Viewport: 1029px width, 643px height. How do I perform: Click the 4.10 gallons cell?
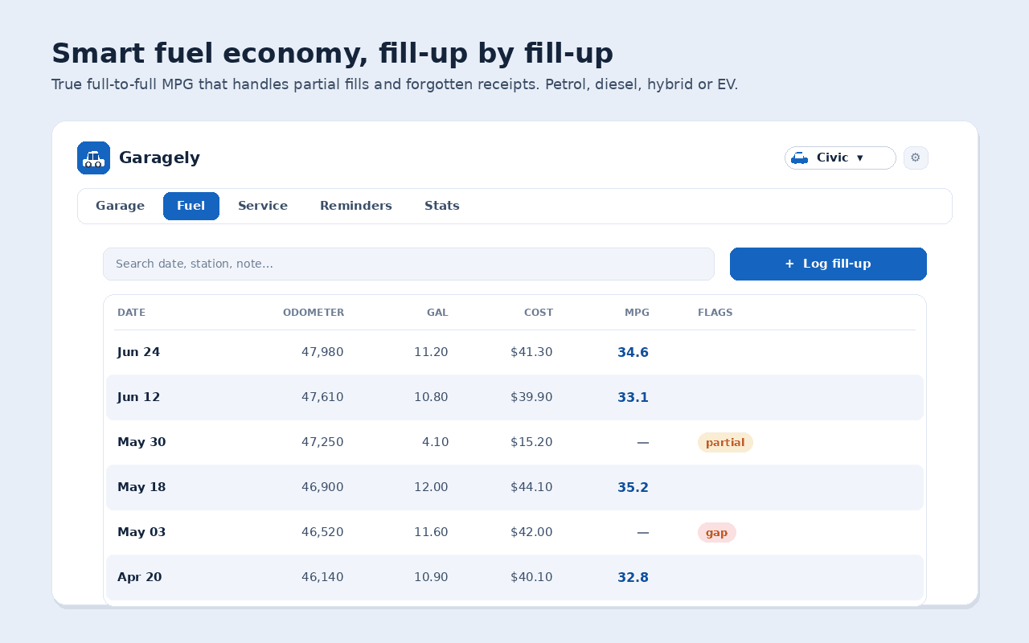435,442
